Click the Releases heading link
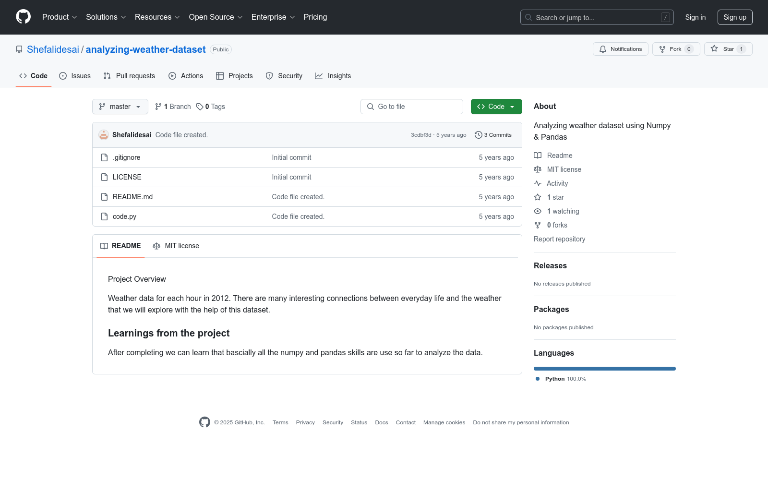Viewport: 768px width, 480px height. [550, 265]
